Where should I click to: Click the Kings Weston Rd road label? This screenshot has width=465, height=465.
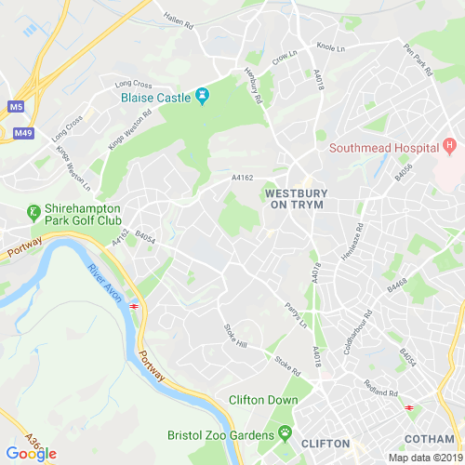click(130, 129)
